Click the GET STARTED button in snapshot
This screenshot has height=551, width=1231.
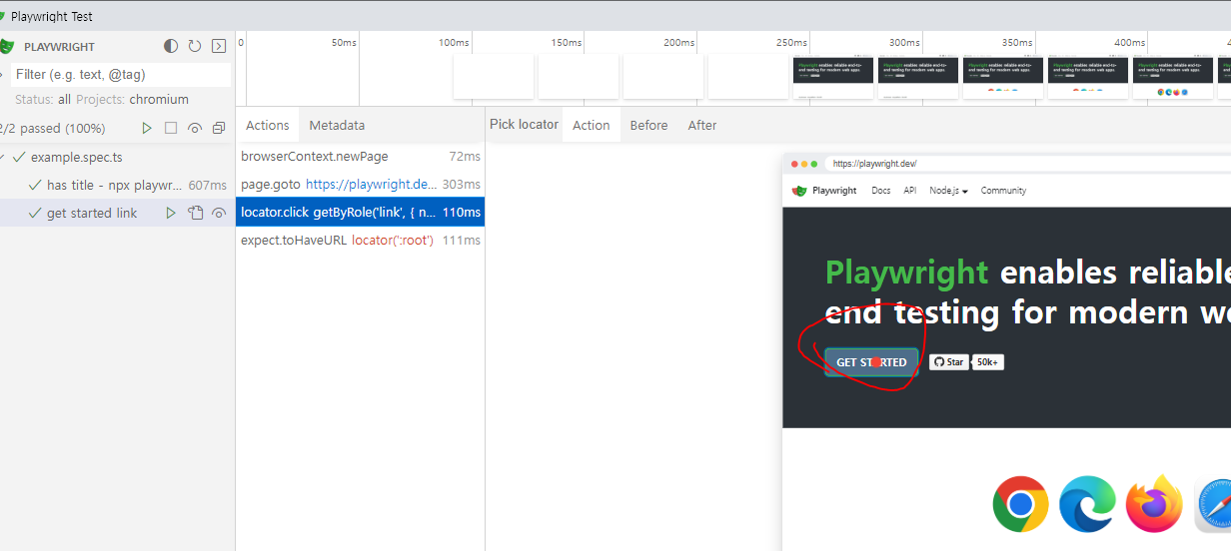871,361
